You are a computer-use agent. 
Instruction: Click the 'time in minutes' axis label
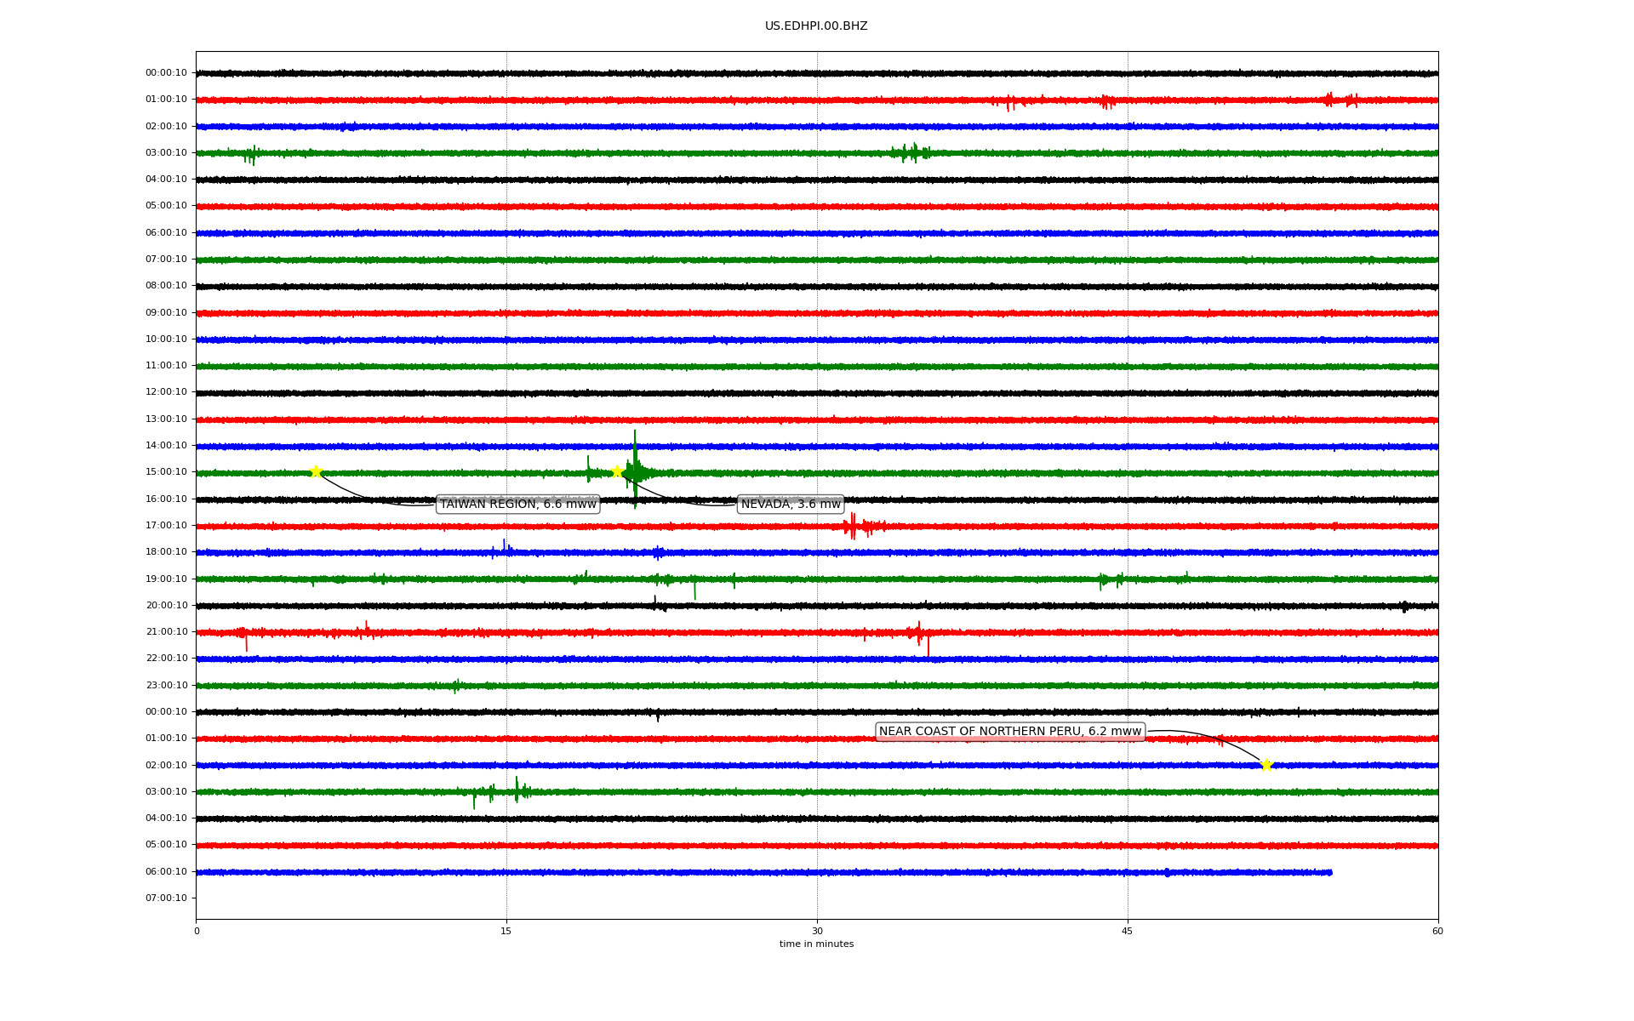[816, 944]
